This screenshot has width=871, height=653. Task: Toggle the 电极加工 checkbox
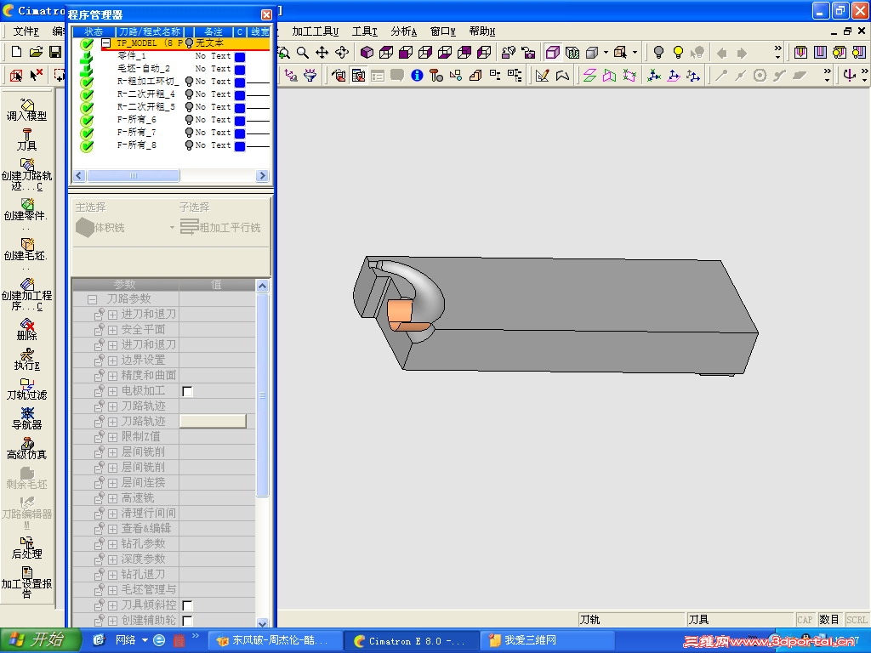pos(188,391)
